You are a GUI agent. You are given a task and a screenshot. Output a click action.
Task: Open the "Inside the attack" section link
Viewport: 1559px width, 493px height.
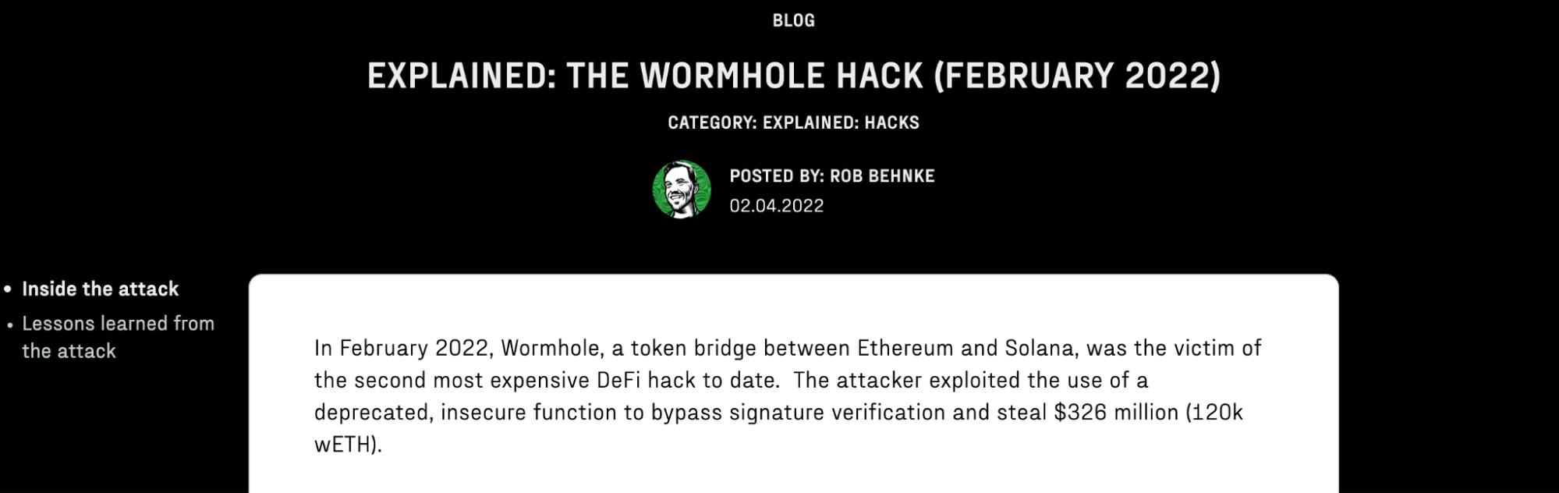(101, 289)
